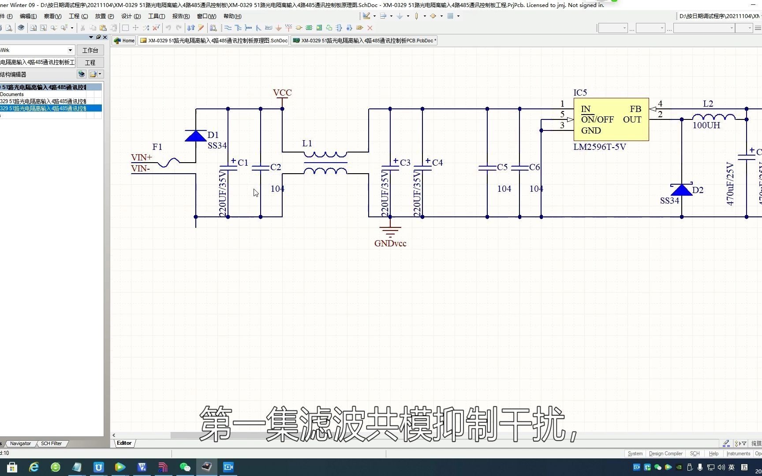762x476 pixels.
Task: Open WeChat from taskbar
Action: [x=185, y=467]
